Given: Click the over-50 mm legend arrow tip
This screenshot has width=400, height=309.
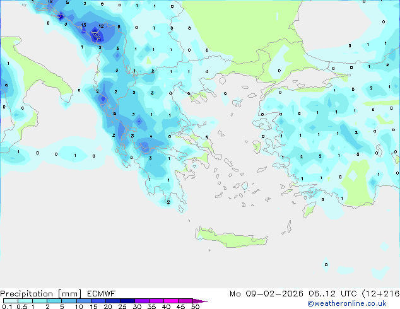Looking at the screenshot, I should click(200, 301).
